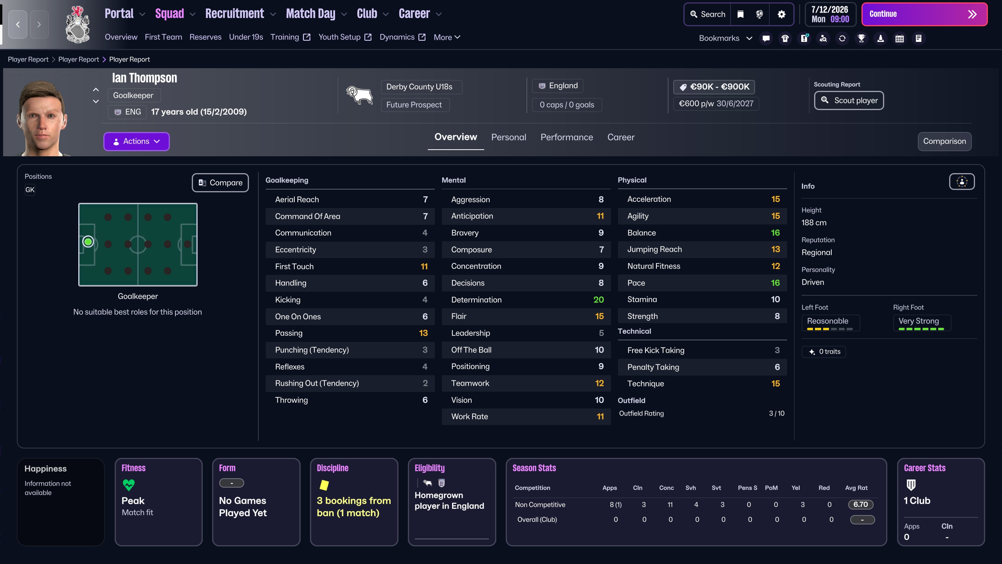Image resolution: width=1002 pixels, height=564 pixels.
Task: Toggle attribute view icon in Info panel
Action: (962, 182)
